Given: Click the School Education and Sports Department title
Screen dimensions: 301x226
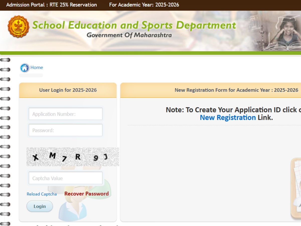Looking at the screenshot, I should click(134, 25).
